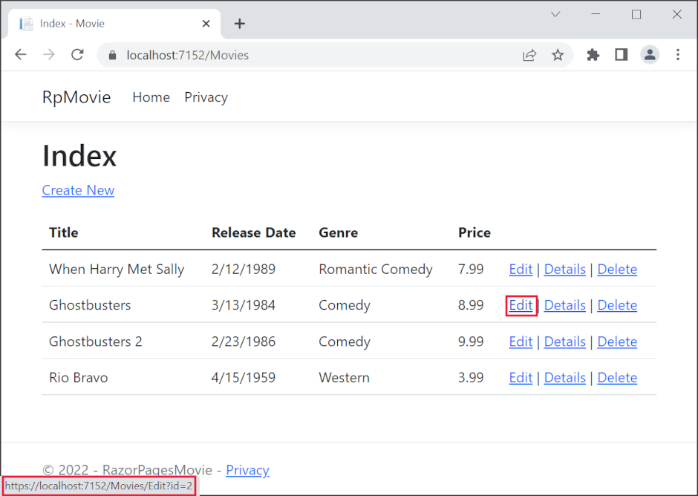Click the share icon in address bar
Image resolution: width=698 pixels, height=496 pixels.
click(x=529, y=54)
